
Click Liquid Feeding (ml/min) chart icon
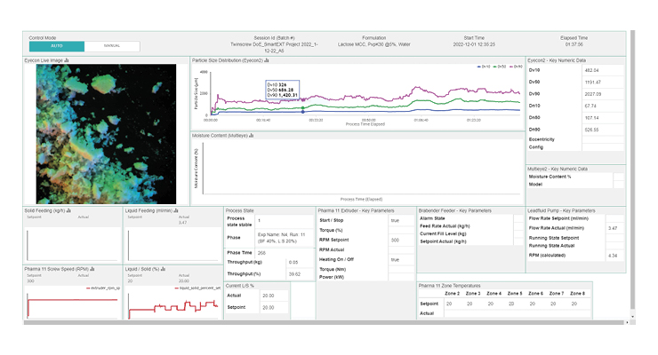(x=175, y=211)
